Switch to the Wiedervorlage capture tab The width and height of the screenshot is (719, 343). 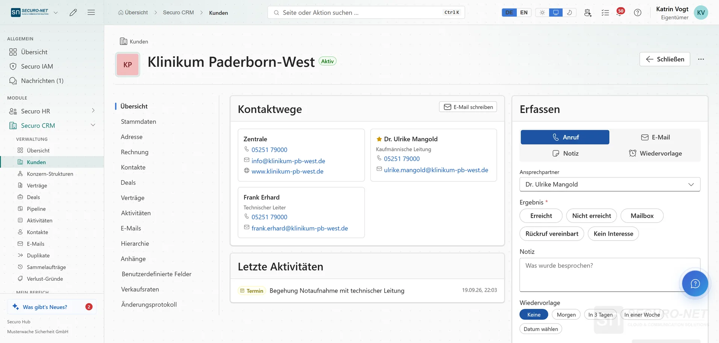[x=655, y=153]
